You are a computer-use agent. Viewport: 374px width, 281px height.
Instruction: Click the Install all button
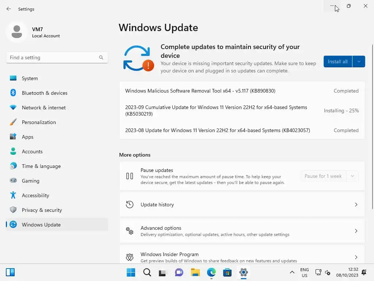pos(338,61)
